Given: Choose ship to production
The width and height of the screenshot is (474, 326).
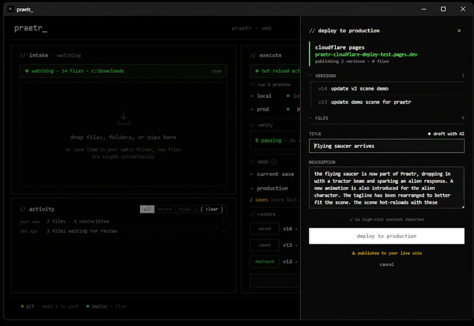Looking at the screenshot, I should [269, 188].
